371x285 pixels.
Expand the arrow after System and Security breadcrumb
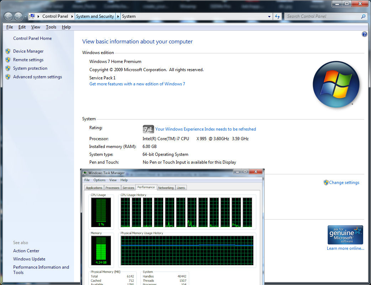click(x=118, y=17)
